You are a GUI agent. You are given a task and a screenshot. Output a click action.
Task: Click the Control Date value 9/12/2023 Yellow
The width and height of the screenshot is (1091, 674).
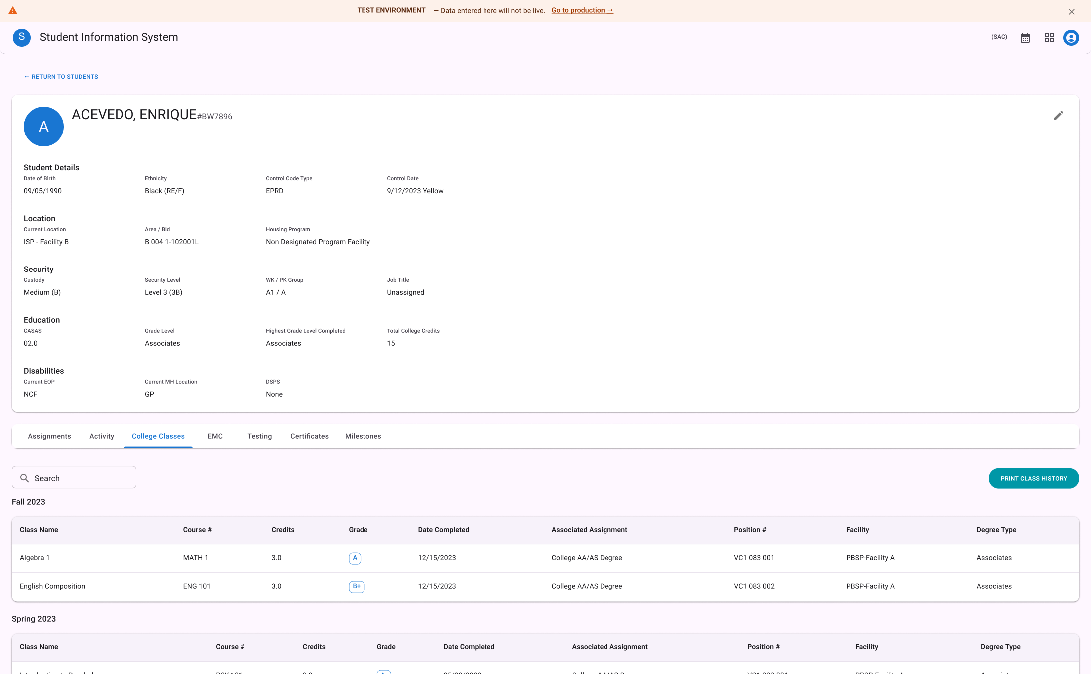[x=415, y=191]
